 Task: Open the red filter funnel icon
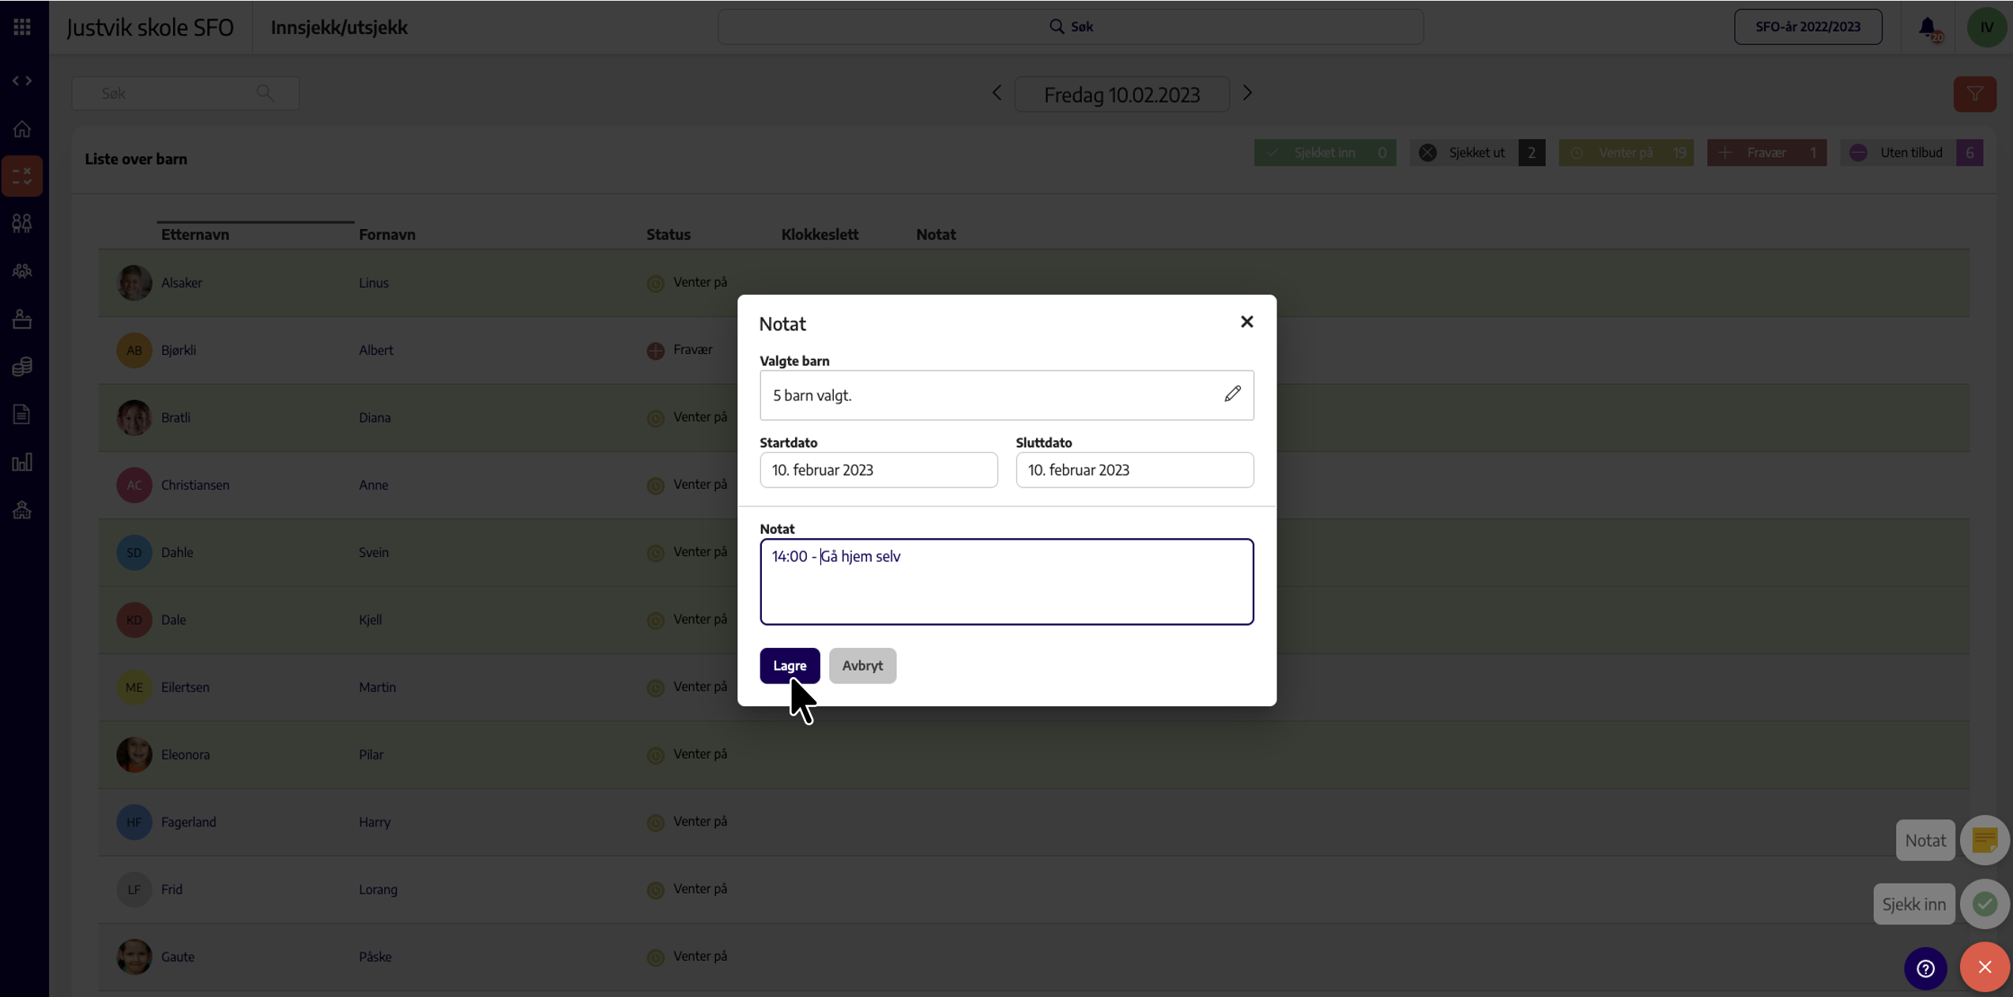coord(1974,94)
